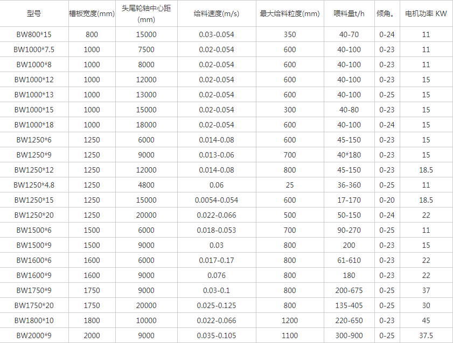Click the 37.5 motor power value
This screenshot has height=343, width=453.
tap(426, 335)
